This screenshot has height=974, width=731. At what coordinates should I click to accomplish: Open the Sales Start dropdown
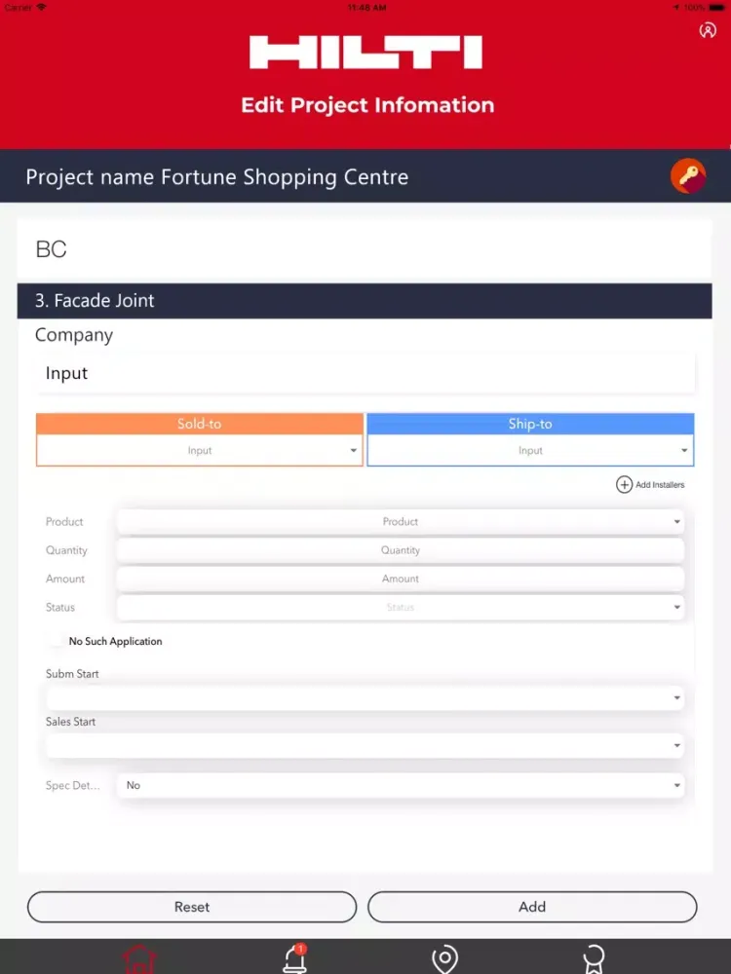(x=365, y=745)
